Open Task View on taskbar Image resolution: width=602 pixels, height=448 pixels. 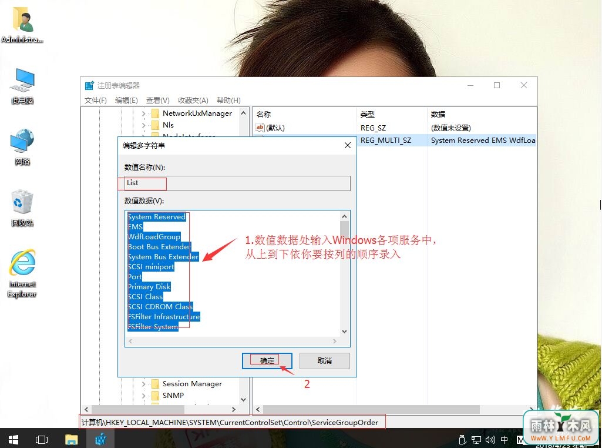[x=42, y=439]
